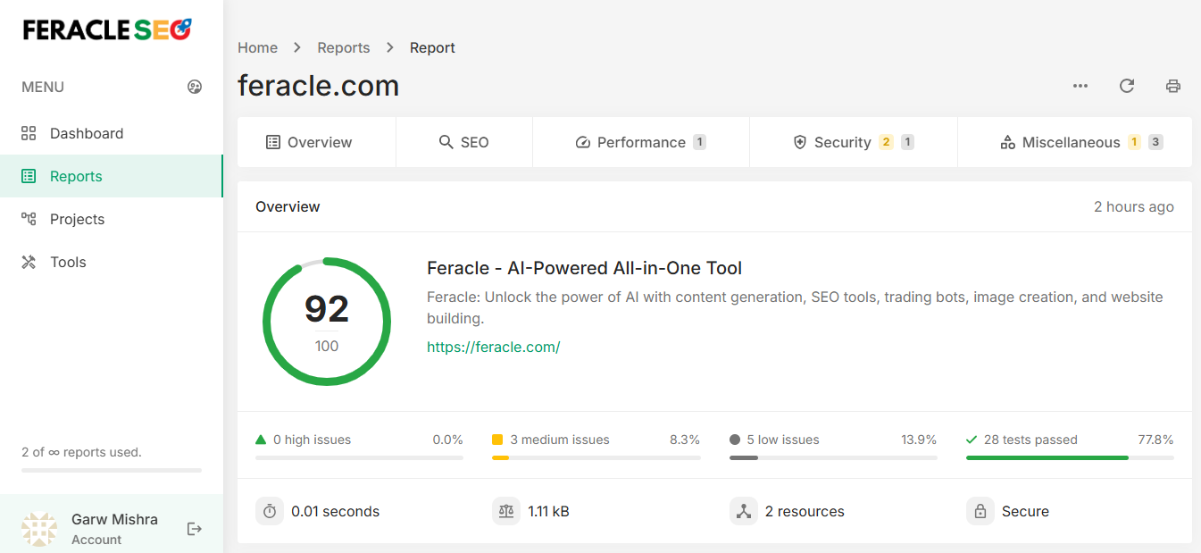This screenshot has width=1201, height=553.
Task: Click the Reports breadcrumb link
Action: tap(344, 47)
